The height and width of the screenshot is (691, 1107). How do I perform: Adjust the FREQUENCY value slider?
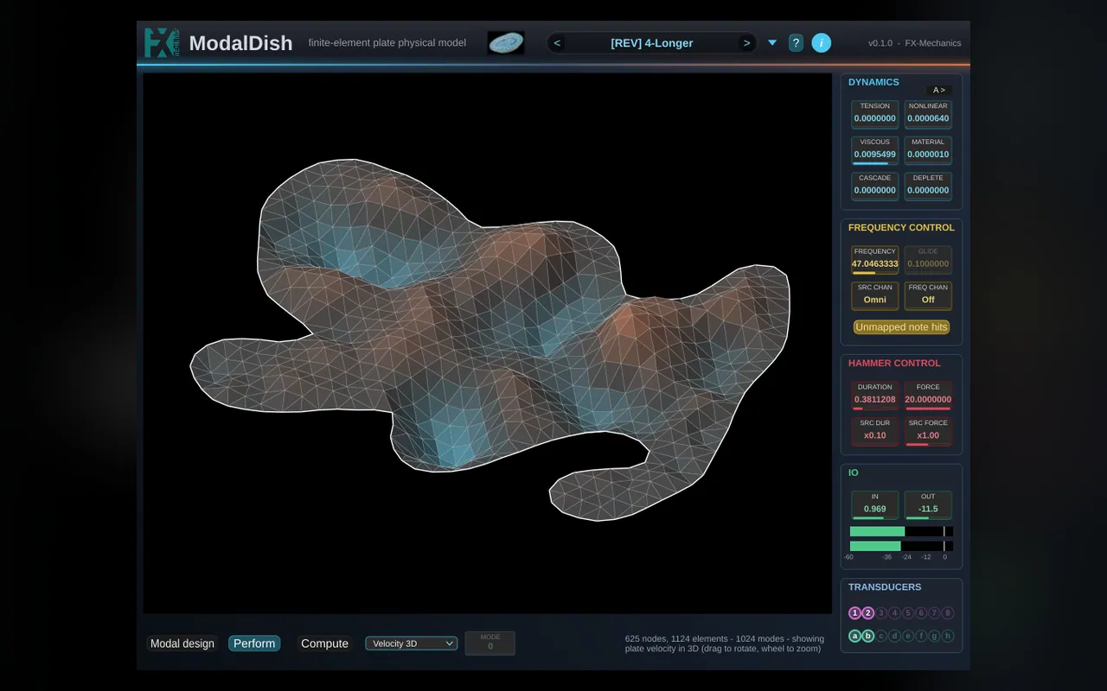pos(874,260)
